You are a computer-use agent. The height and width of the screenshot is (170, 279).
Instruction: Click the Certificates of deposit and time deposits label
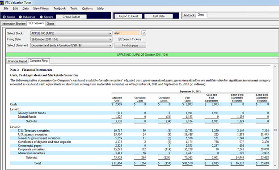(44, 142)
